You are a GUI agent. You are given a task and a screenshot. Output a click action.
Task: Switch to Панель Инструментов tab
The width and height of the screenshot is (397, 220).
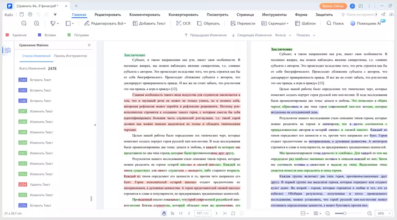point(70,56)
